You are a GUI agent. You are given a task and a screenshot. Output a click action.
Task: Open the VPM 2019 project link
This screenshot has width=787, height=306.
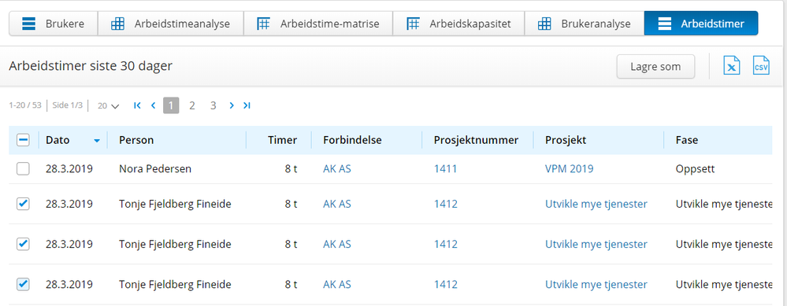tap(569, 169)
